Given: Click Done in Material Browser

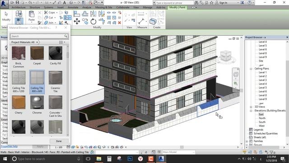Looking at the screenshot, I should pyautogui.click(x=59, y=141).
